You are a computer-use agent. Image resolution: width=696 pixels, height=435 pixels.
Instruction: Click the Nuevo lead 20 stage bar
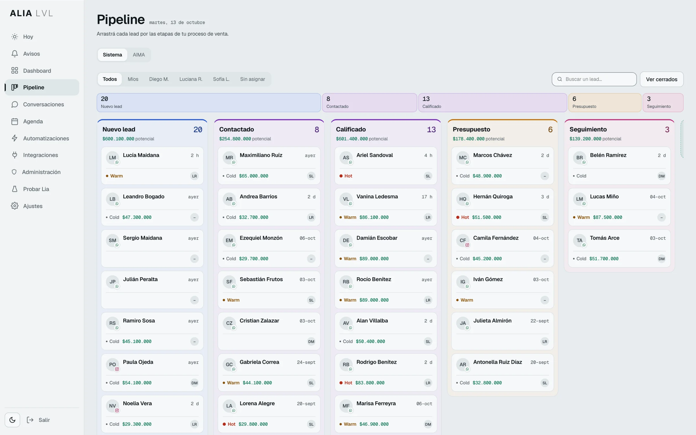click(209, 103)
